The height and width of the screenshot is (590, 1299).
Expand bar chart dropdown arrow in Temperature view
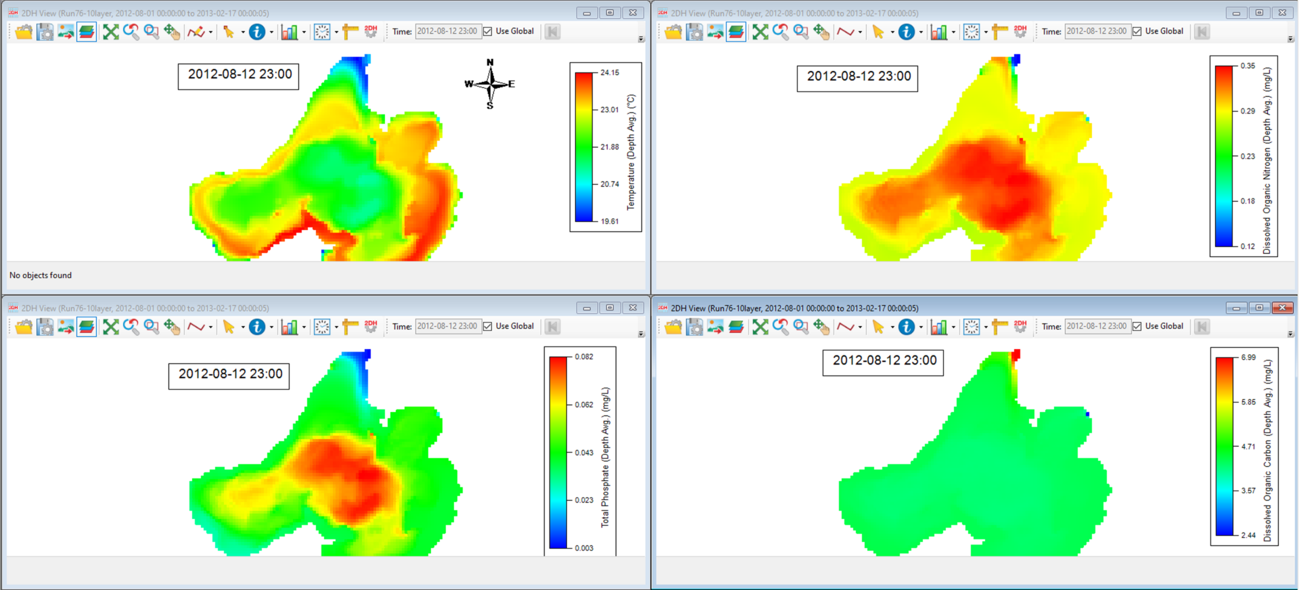[x=304, y=32]
